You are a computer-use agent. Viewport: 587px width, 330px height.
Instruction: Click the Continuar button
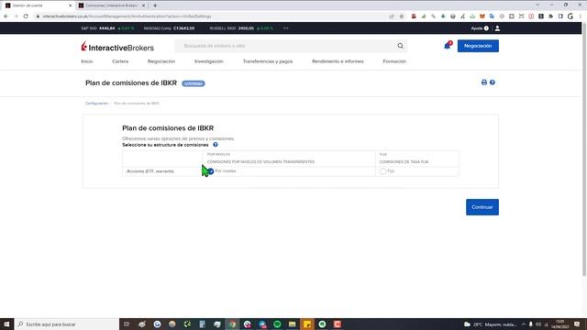482,207
